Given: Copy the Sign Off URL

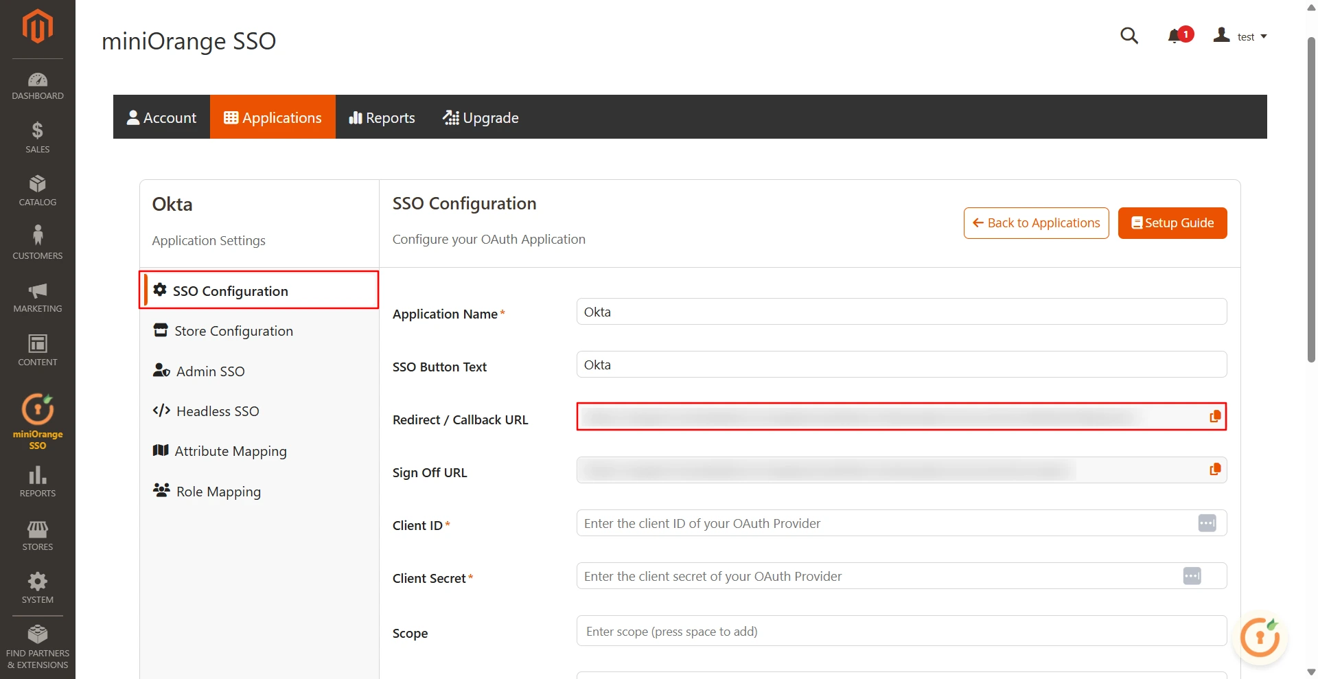Looking at the screenshot, I should (x=1214, y=470).
